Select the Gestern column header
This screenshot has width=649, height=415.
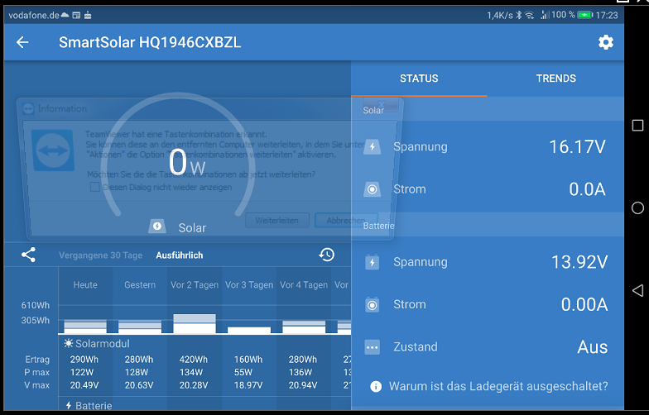140,284
